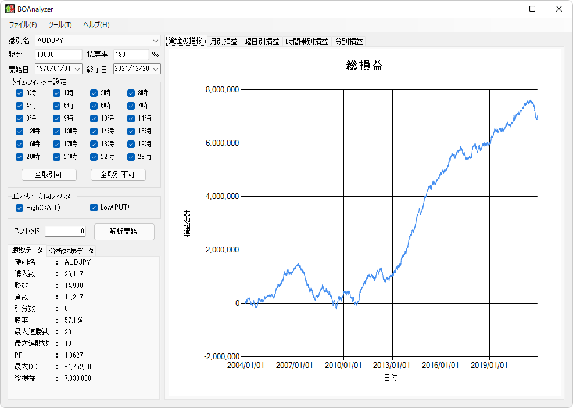Click the 全取引可 button
The width and height of the screenshot is (573, 408).
tap(49, 175)
